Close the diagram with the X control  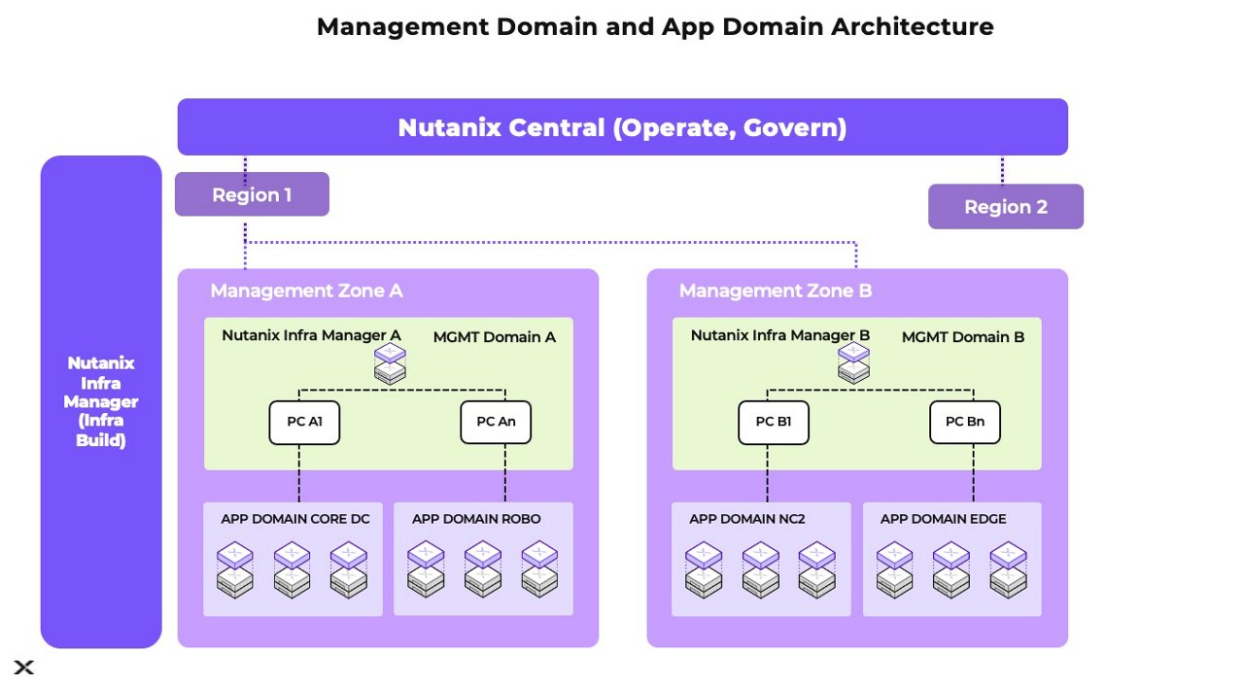[23, 668]
